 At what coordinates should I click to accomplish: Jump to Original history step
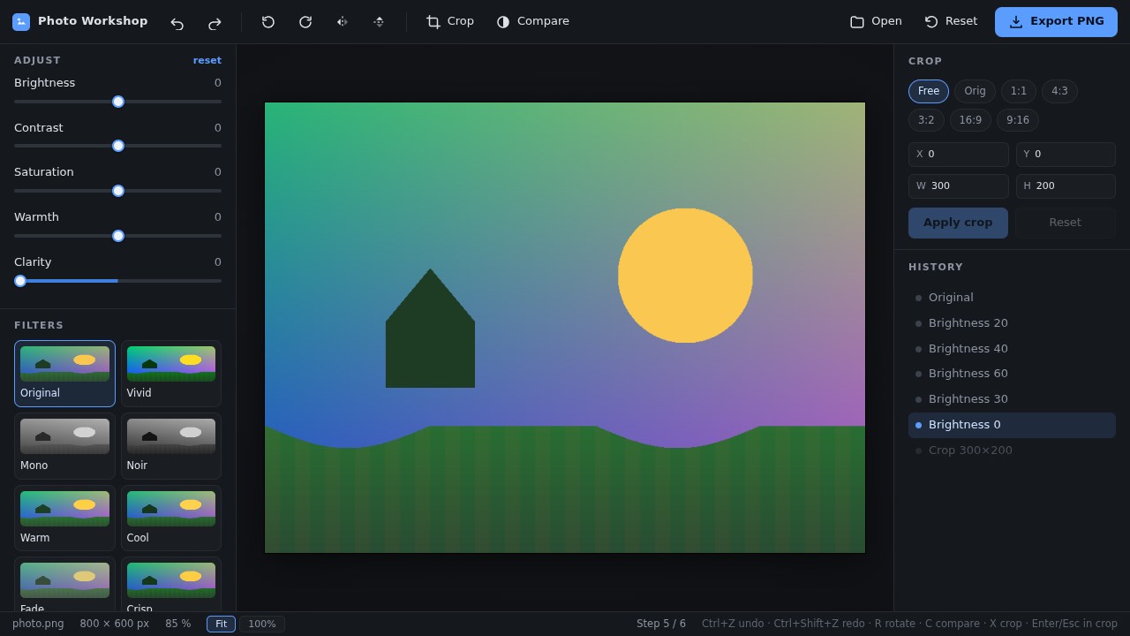pyautogui.click(x=1012, y=298)
